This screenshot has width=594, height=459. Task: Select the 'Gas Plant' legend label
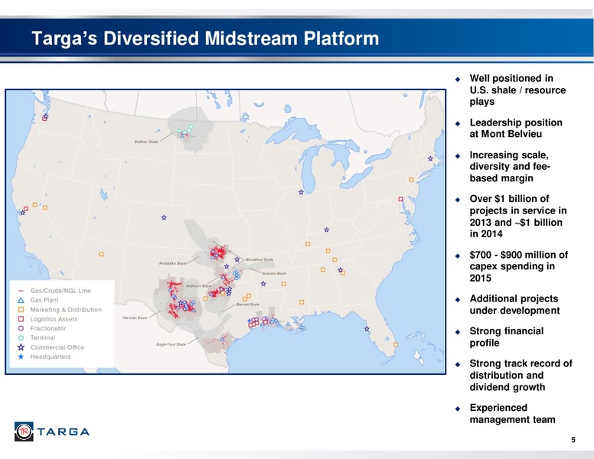44,300
